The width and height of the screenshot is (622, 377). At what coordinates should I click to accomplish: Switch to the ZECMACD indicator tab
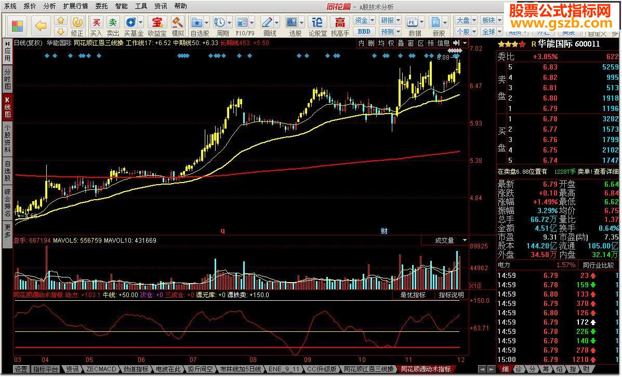pyautogui.click(x=101, y=369)
